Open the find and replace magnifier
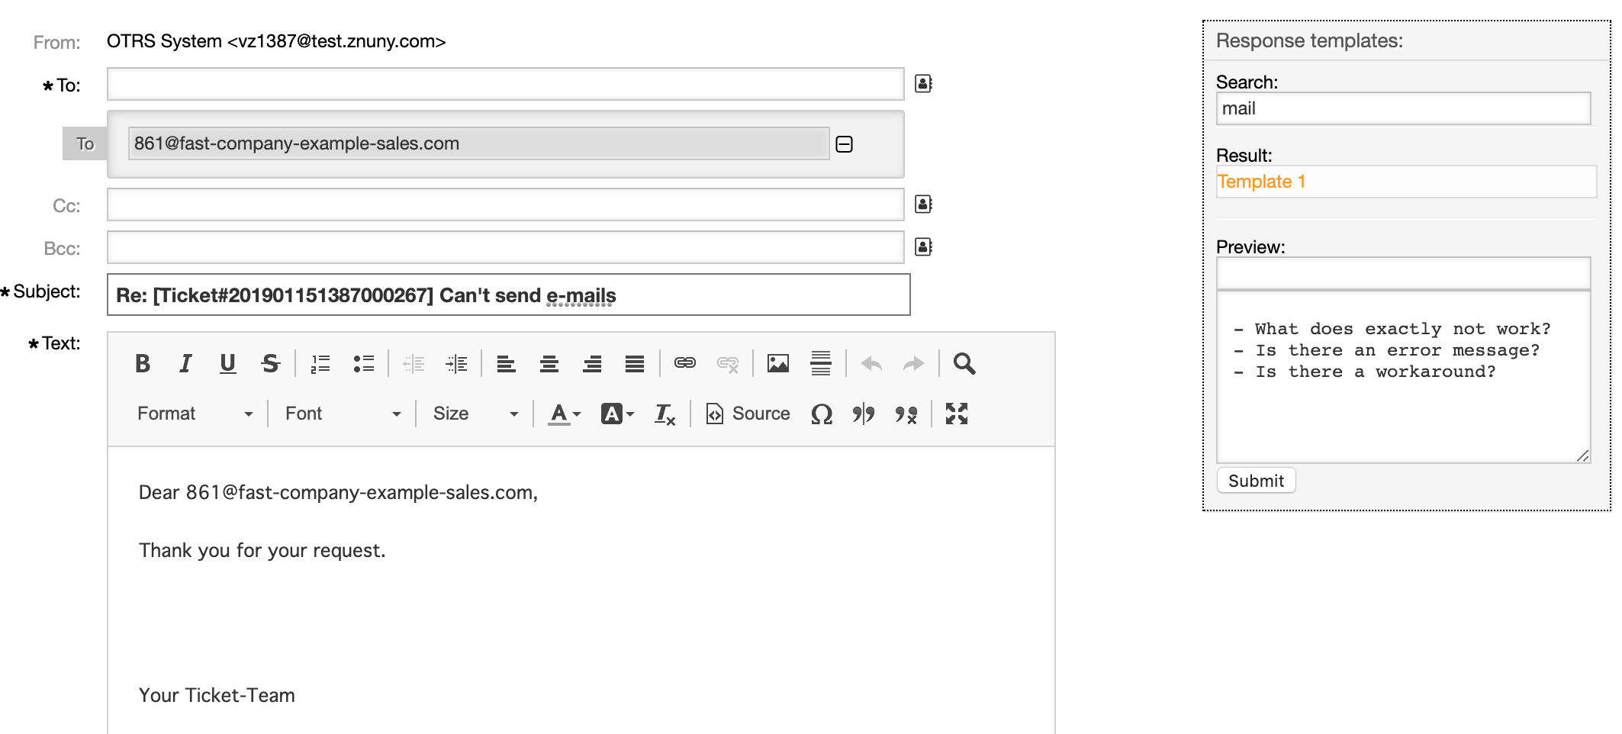This screenshot has height=734, width=1622. 964,364
